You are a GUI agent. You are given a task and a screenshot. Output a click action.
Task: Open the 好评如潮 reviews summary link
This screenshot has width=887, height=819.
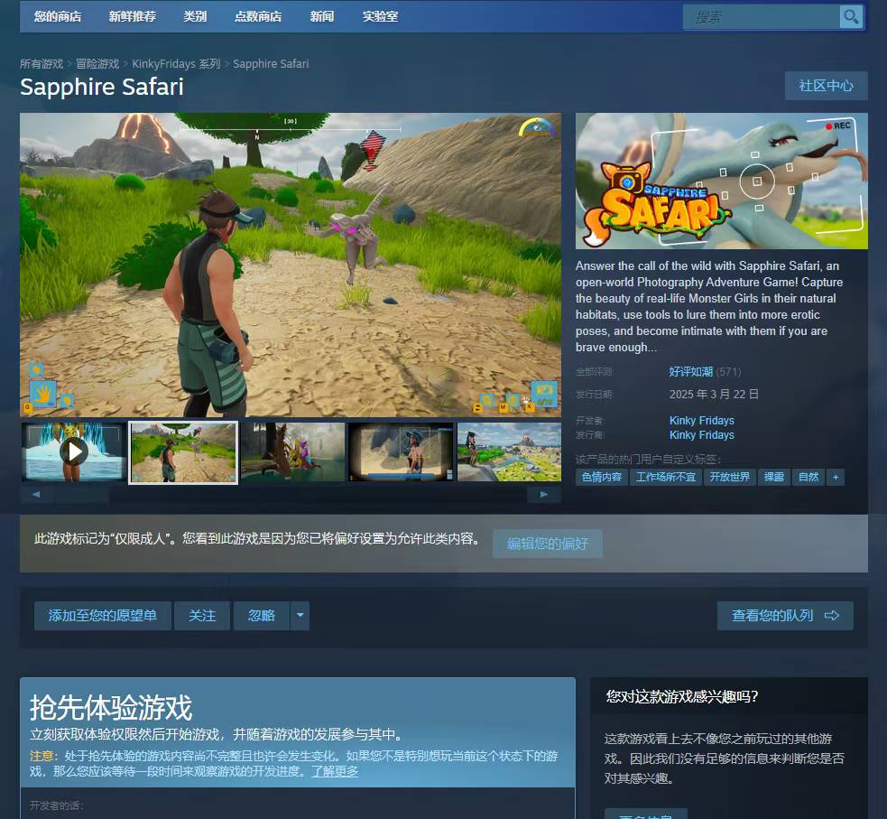click(690, 372)
